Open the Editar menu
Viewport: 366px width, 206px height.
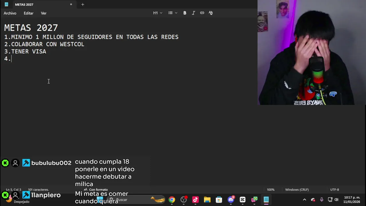29,13
